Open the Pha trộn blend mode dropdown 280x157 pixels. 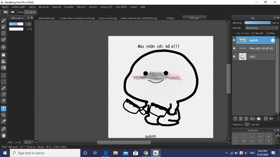262,28
